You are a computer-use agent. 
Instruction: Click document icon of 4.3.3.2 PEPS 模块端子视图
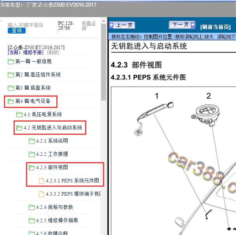click(x=42, y=194)
